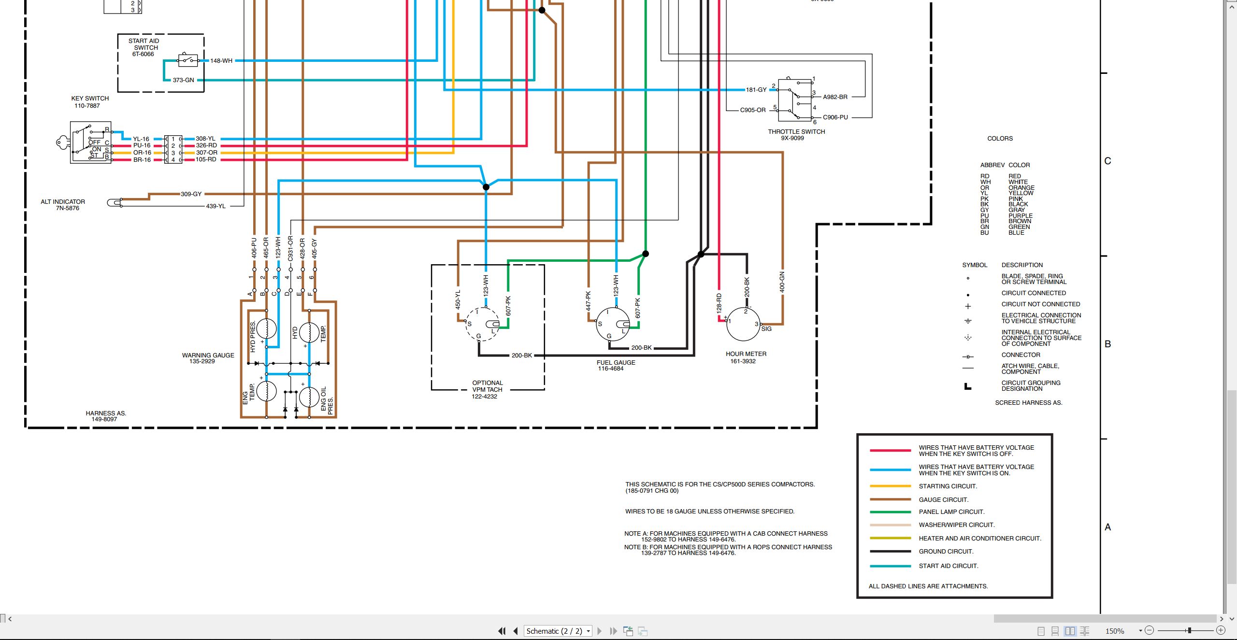Go to the first page

point(502,631)
